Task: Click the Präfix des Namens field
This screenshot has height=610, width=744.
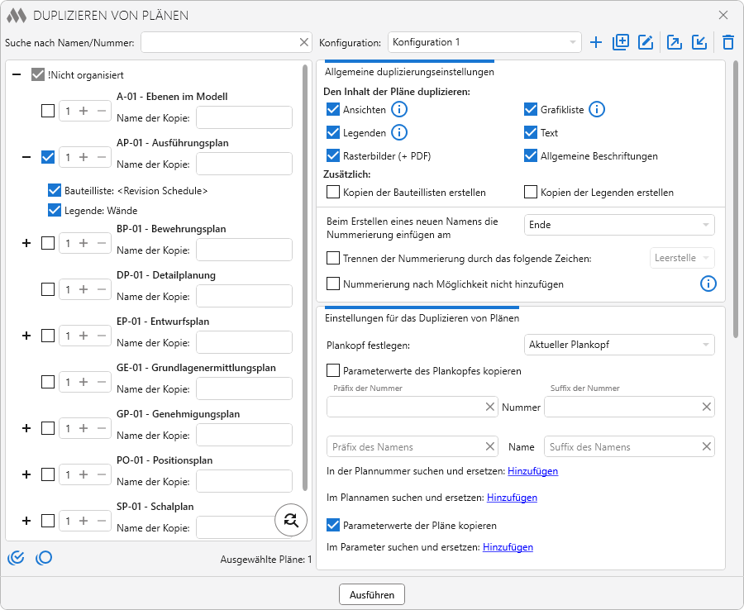Action: pos(405,447)
